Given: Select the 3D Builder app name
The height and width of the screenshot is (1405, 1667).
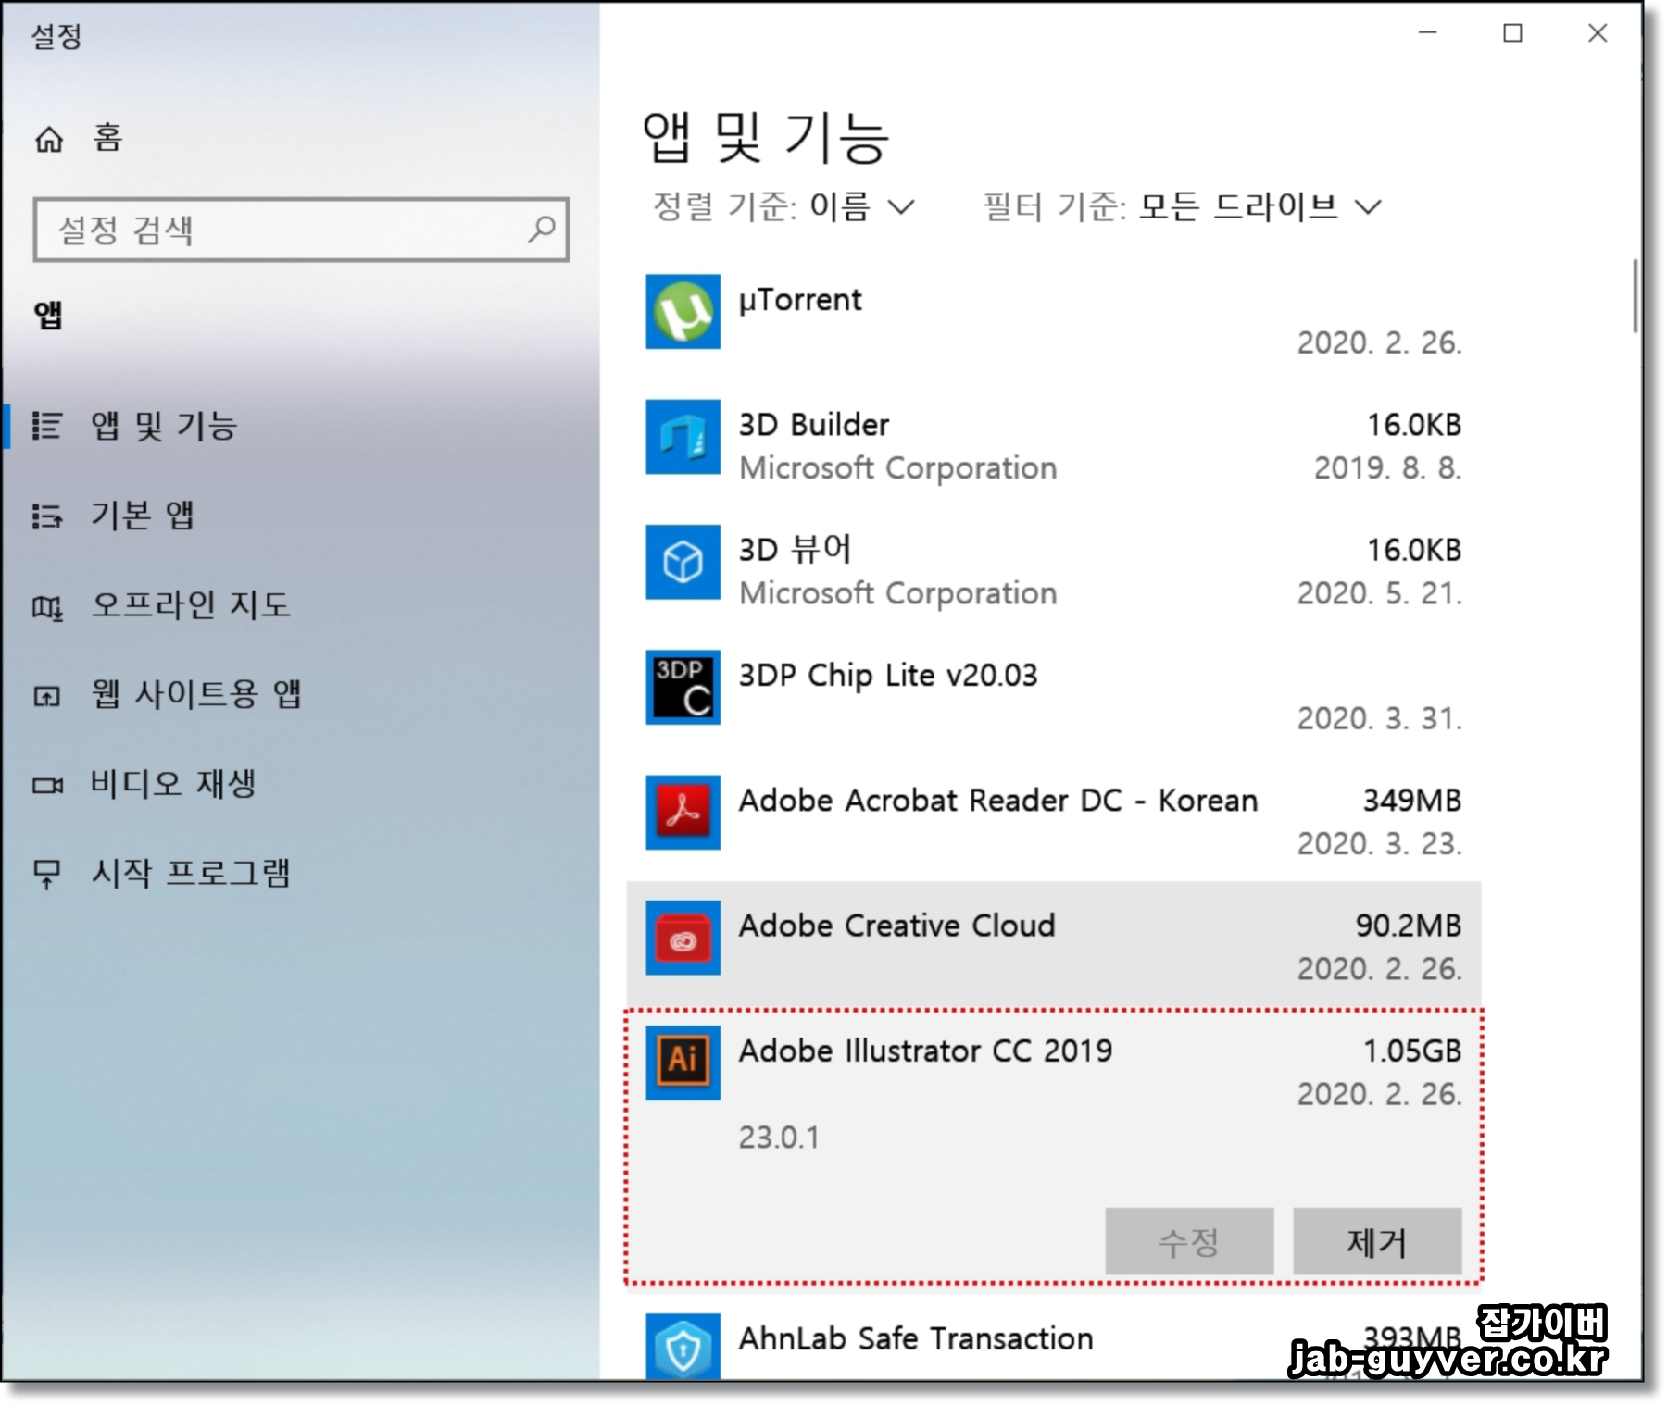Looking at the screenshot, I should coord(814,425).
